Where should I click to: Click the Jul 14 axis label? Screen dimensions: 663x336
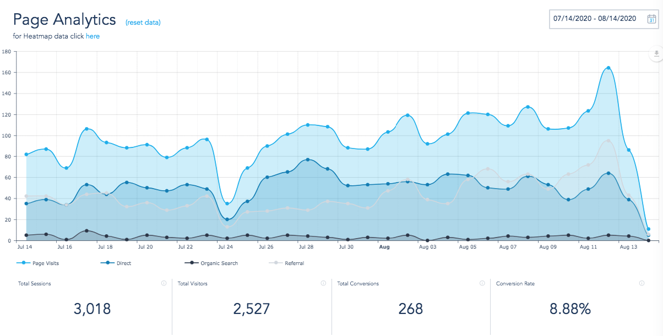(25, 247)
